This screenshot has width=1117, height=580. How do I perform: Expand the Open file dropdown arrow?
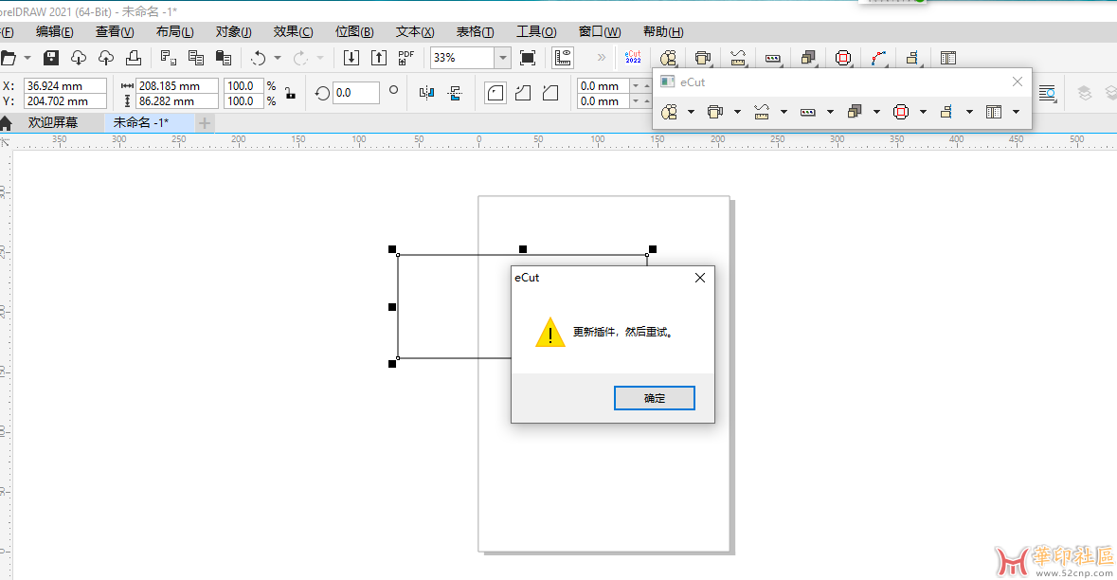pyautogui.click(x=27, y=58)
